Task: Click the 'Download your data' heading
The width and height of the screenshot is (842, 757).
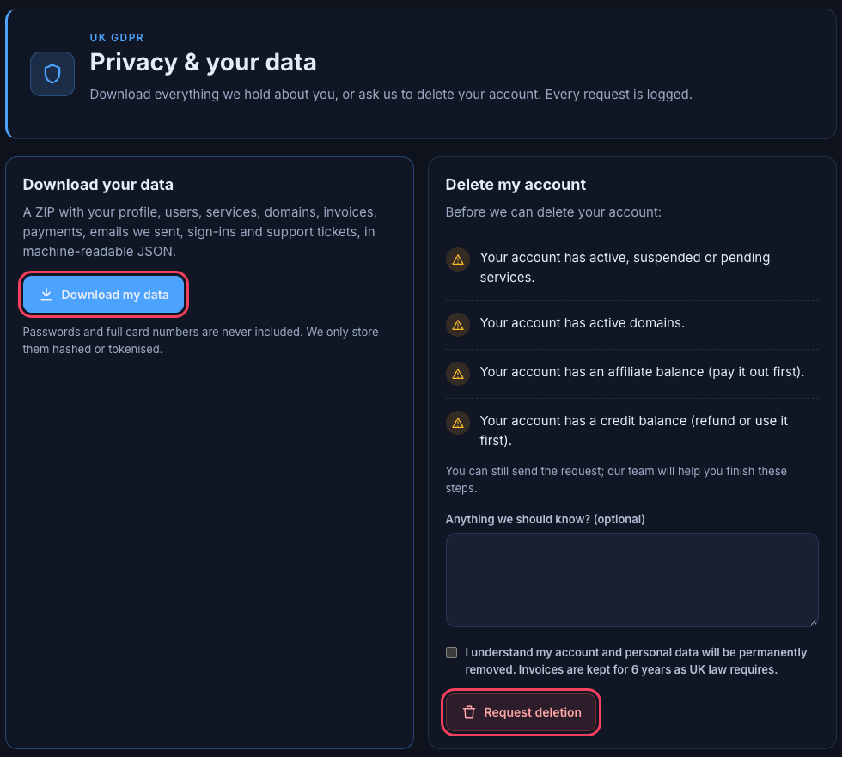Action: (98, 185)
